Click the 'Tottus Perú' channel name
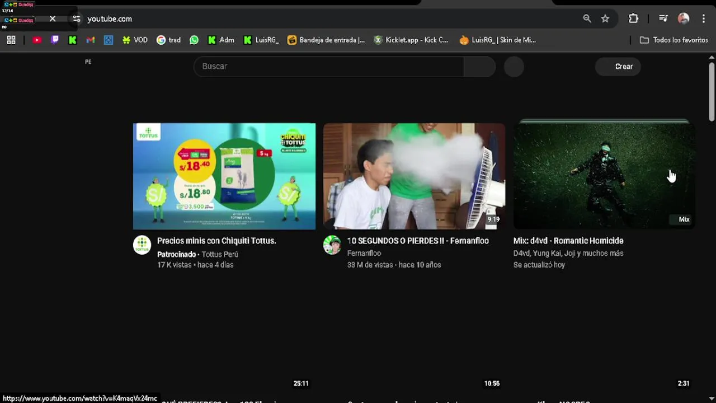This screenshot has width=716, height=403. pos(220,254)
